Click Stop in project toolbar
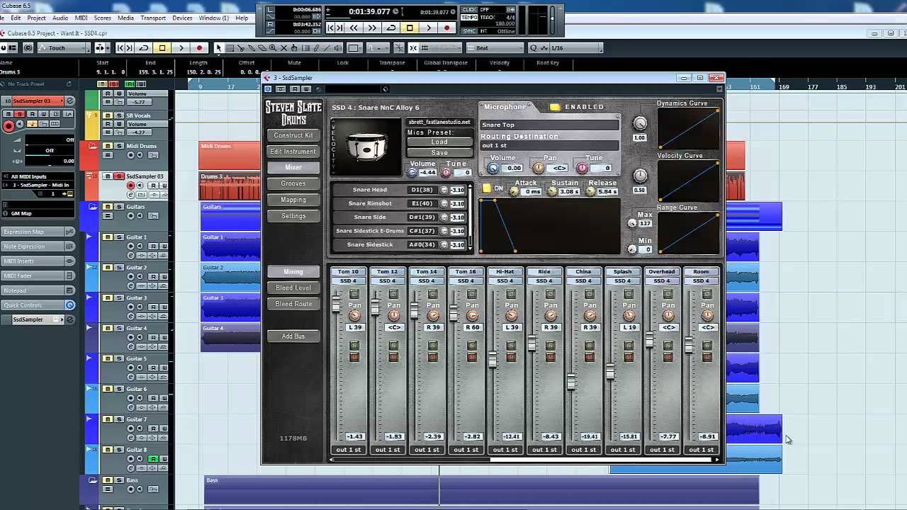The width and height of the screenshot is (907, 510). click(162, 48)
